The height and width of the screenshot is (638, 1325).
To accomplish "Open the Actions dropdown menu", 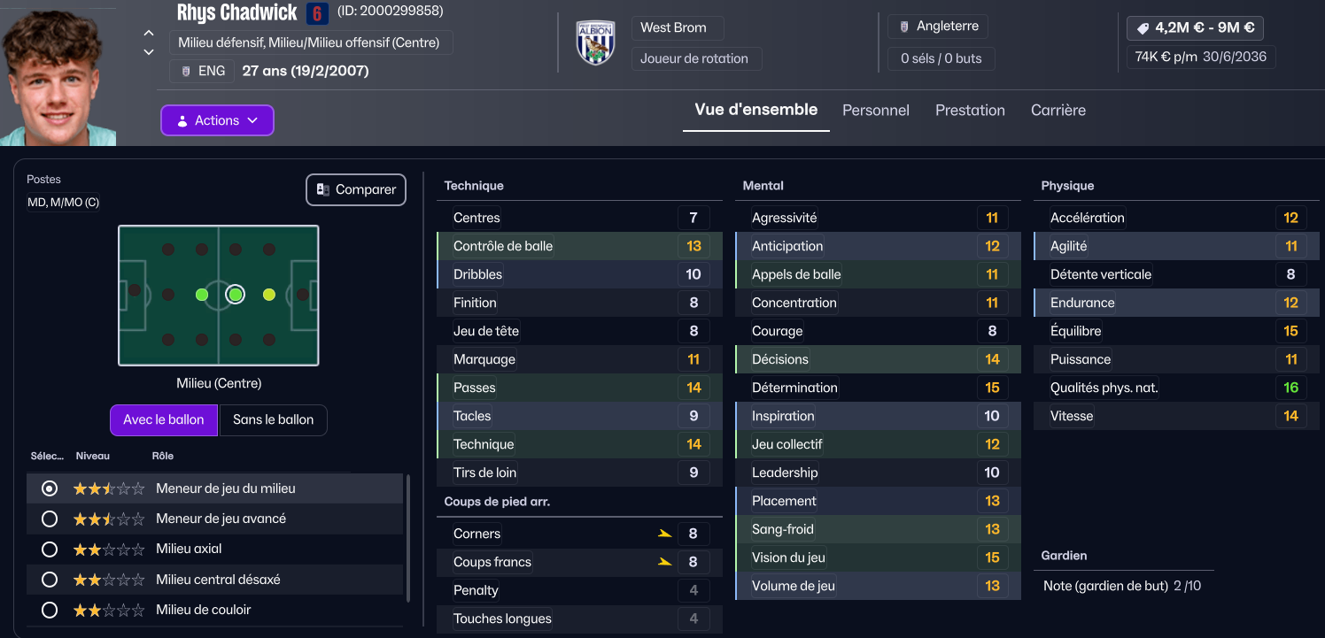I will 217,120.
